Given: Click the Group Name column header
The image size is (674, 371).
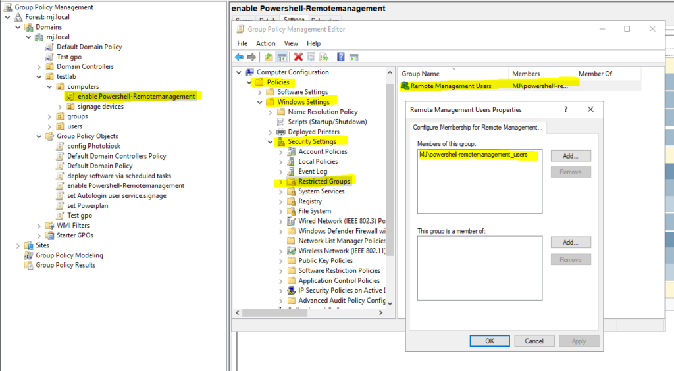Looking at the screenshot, I should pos(454,74).
